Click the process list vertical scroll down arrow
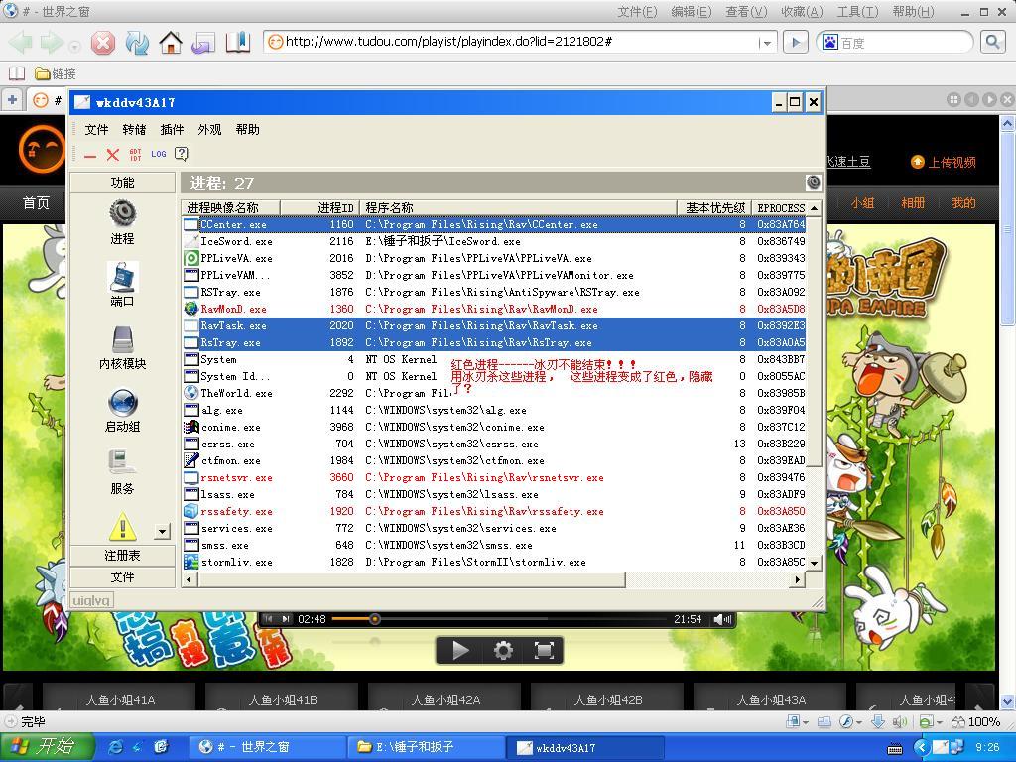 click(x=815, y=563)
